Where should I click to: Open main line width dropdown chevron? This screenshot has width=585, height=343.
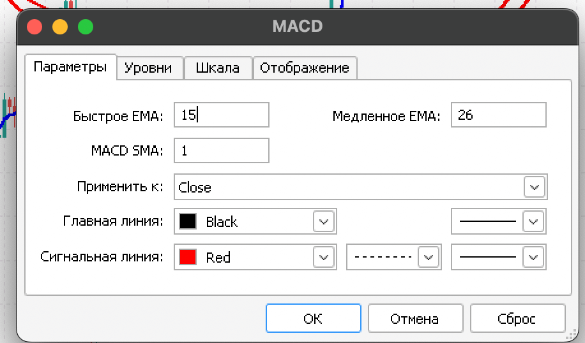point(533,222)
